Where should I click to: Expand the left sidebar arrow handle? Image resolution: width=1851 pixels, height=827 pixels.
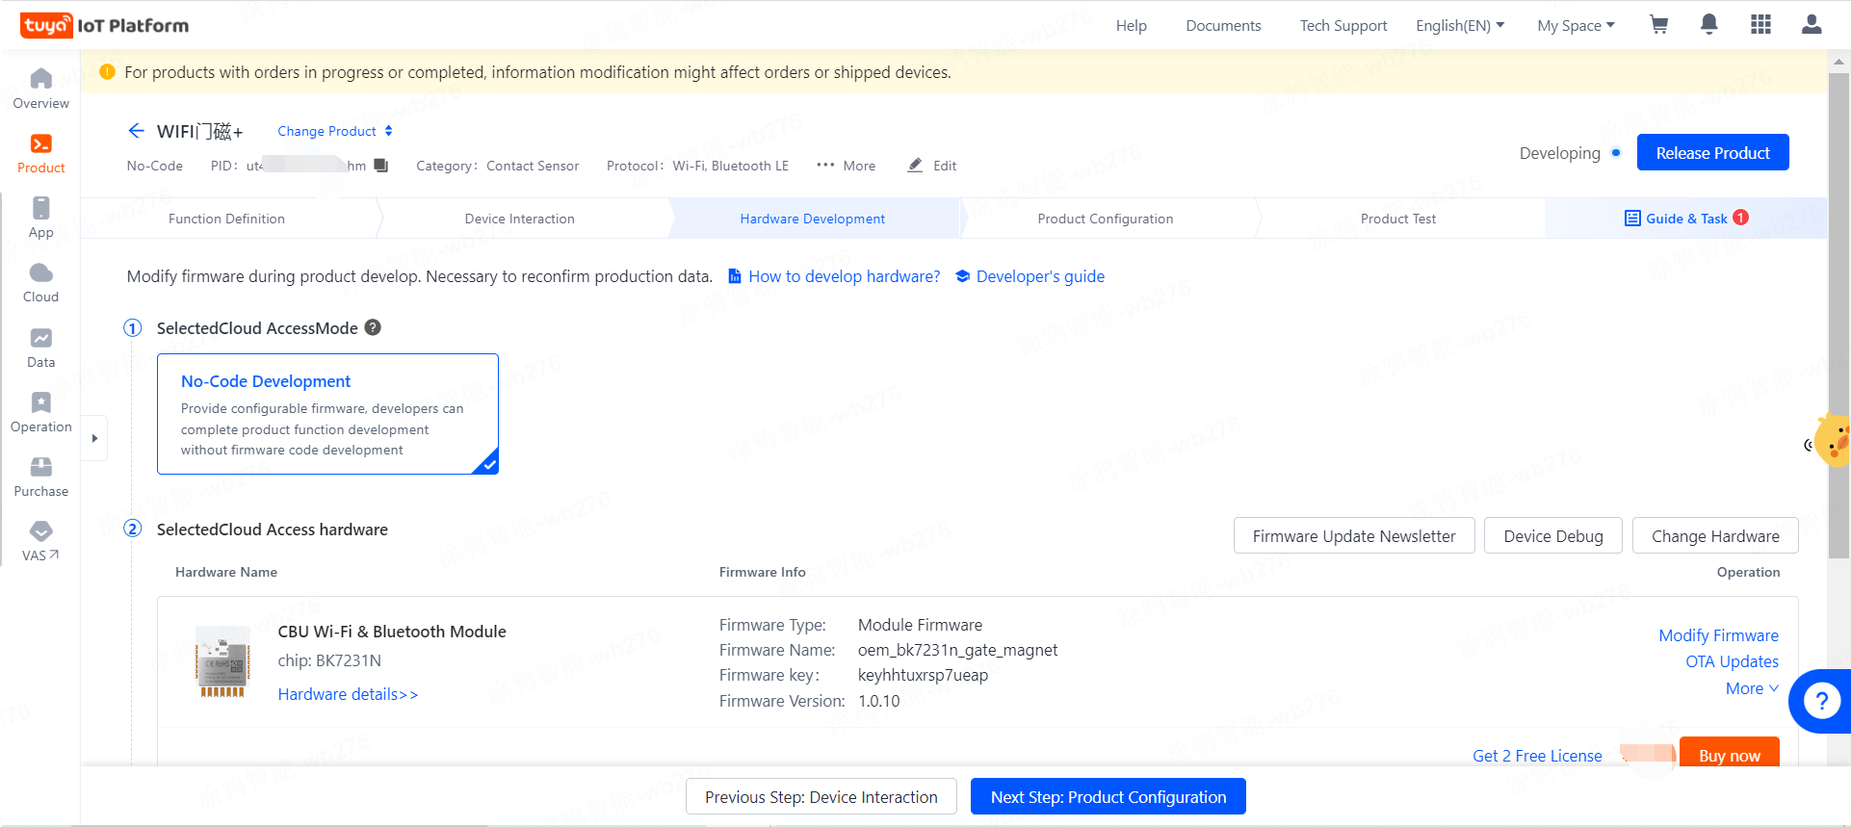coord(94,438)
